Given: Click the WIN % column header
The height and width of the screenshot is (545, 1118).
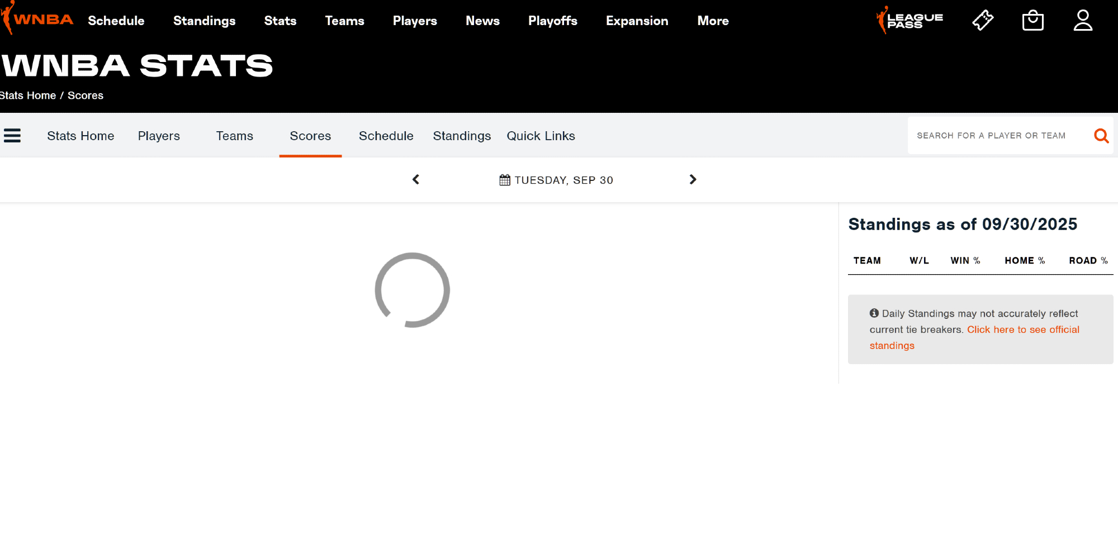Looking at the screenshot, I should coord(965,261).
